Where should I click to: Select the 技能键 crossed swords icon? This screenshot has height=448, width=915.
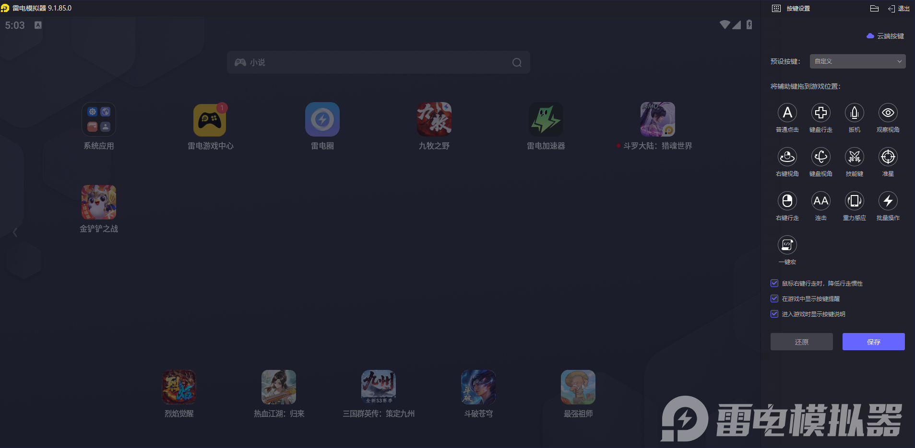coord(854,157)
